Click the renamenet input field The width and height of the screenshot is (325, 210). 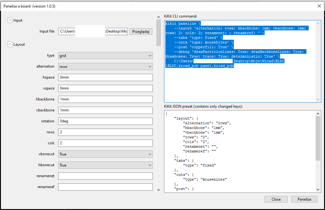(105, 176)
